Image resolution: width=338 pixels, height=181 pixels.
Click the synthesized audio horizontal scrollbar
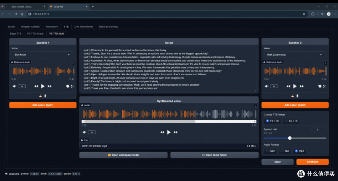click(x=169, y=122)
